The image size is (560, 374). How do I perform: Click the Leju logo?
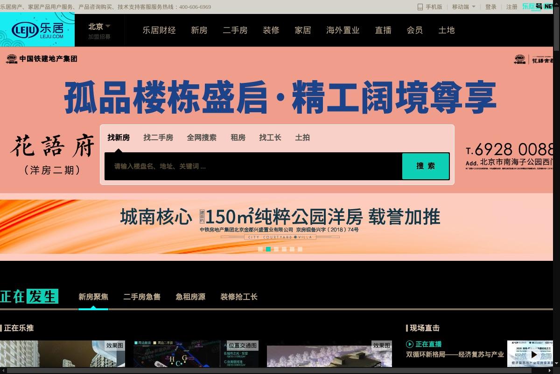click(x=37, y=30)
